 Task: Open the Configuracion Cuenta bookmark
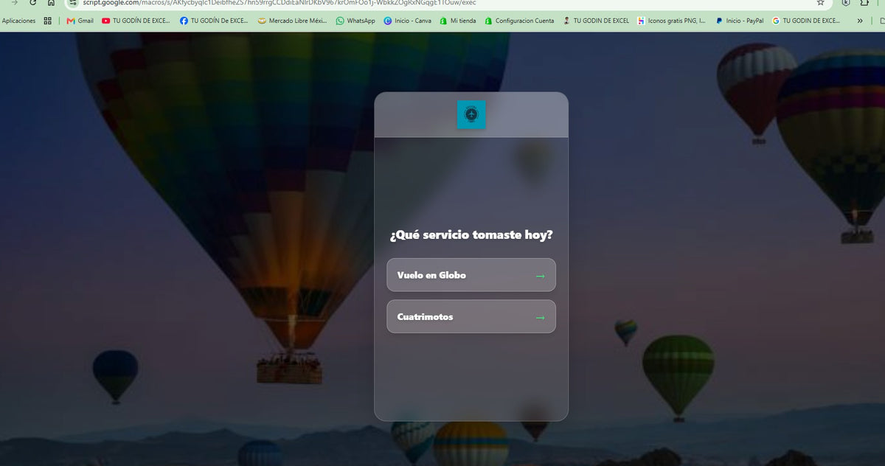click(519, 21)
